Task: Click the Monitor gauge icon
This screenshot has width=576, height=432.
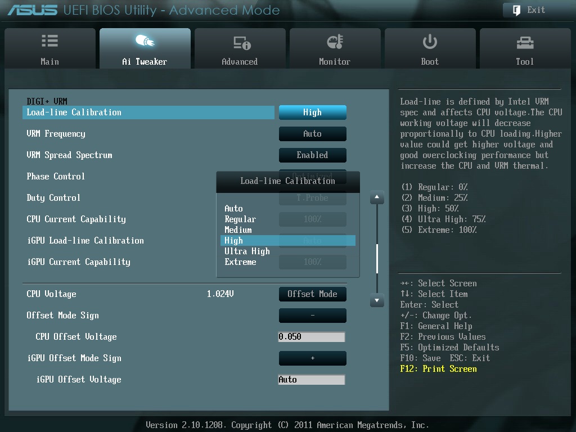Action: [335, 42]
